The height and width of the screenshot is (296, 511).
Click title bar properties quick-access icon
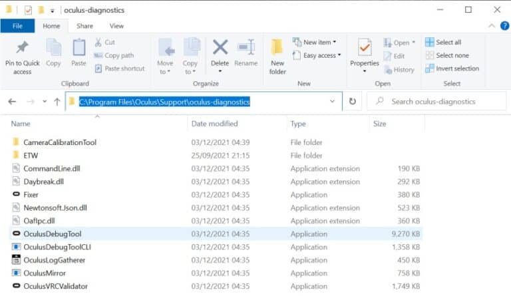(x=29, y=10)
